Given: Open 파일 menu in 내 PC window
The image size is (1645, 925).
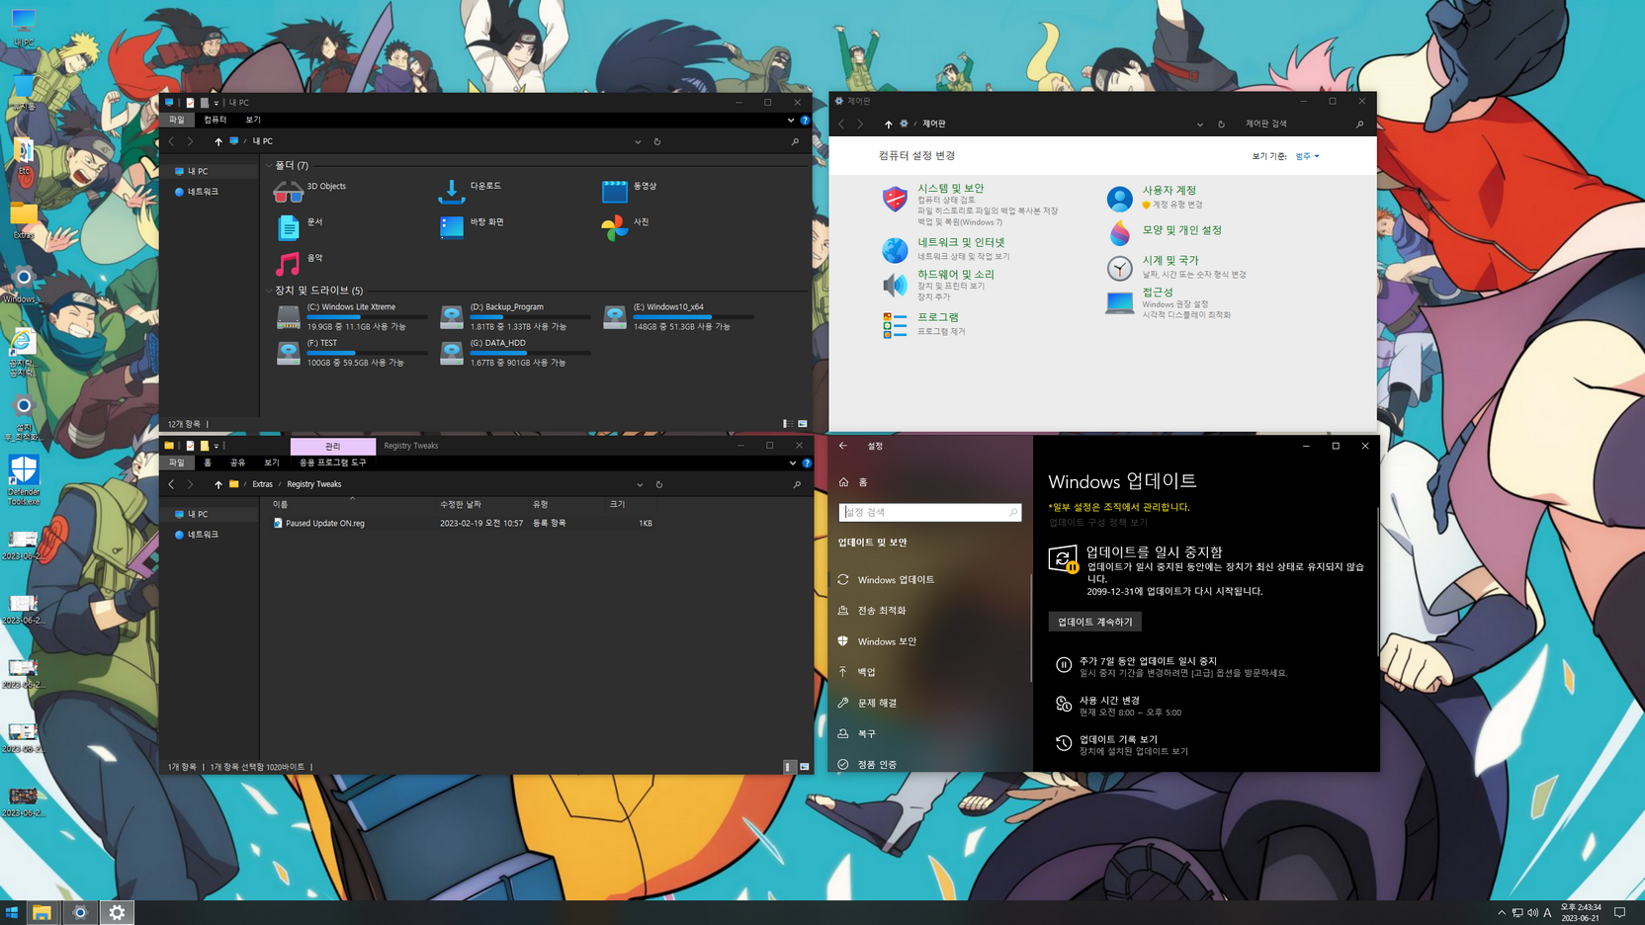Looking at the screenshot, I should (177, 120).
